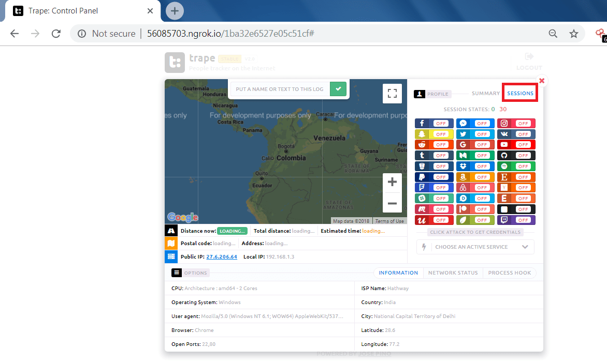Viewport: 607px width, 363px height.
Task: Switch to the Network Status tab
Action: [453, 273]
